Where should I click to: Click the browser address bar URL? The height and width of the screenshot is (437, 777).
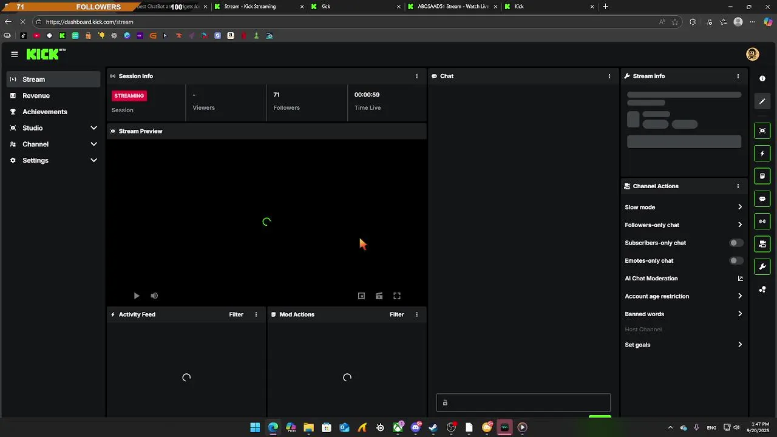[89, 22]
